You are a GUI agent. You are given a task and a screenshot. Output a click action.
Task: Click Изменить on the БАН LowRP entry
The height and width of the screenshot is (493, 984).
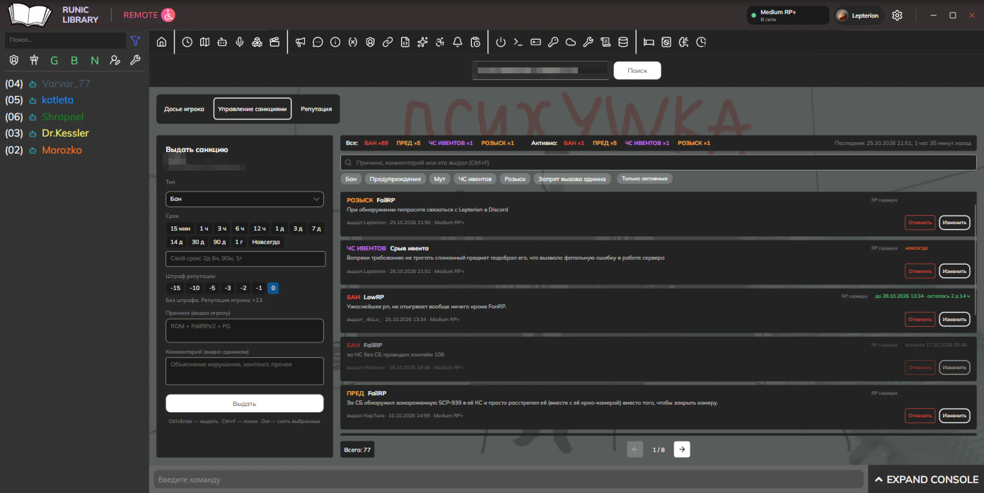[x=954, y=319]
